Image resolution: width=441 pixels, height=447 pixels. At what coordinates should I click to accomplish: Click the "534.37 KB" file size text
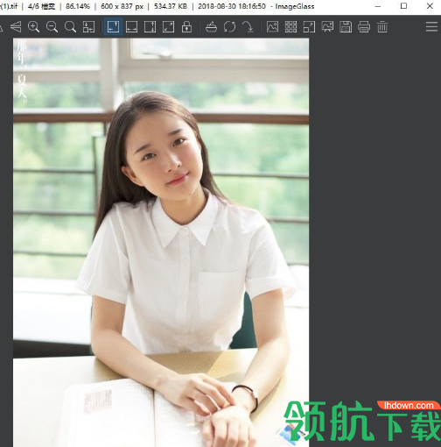(x=171, y=6)
